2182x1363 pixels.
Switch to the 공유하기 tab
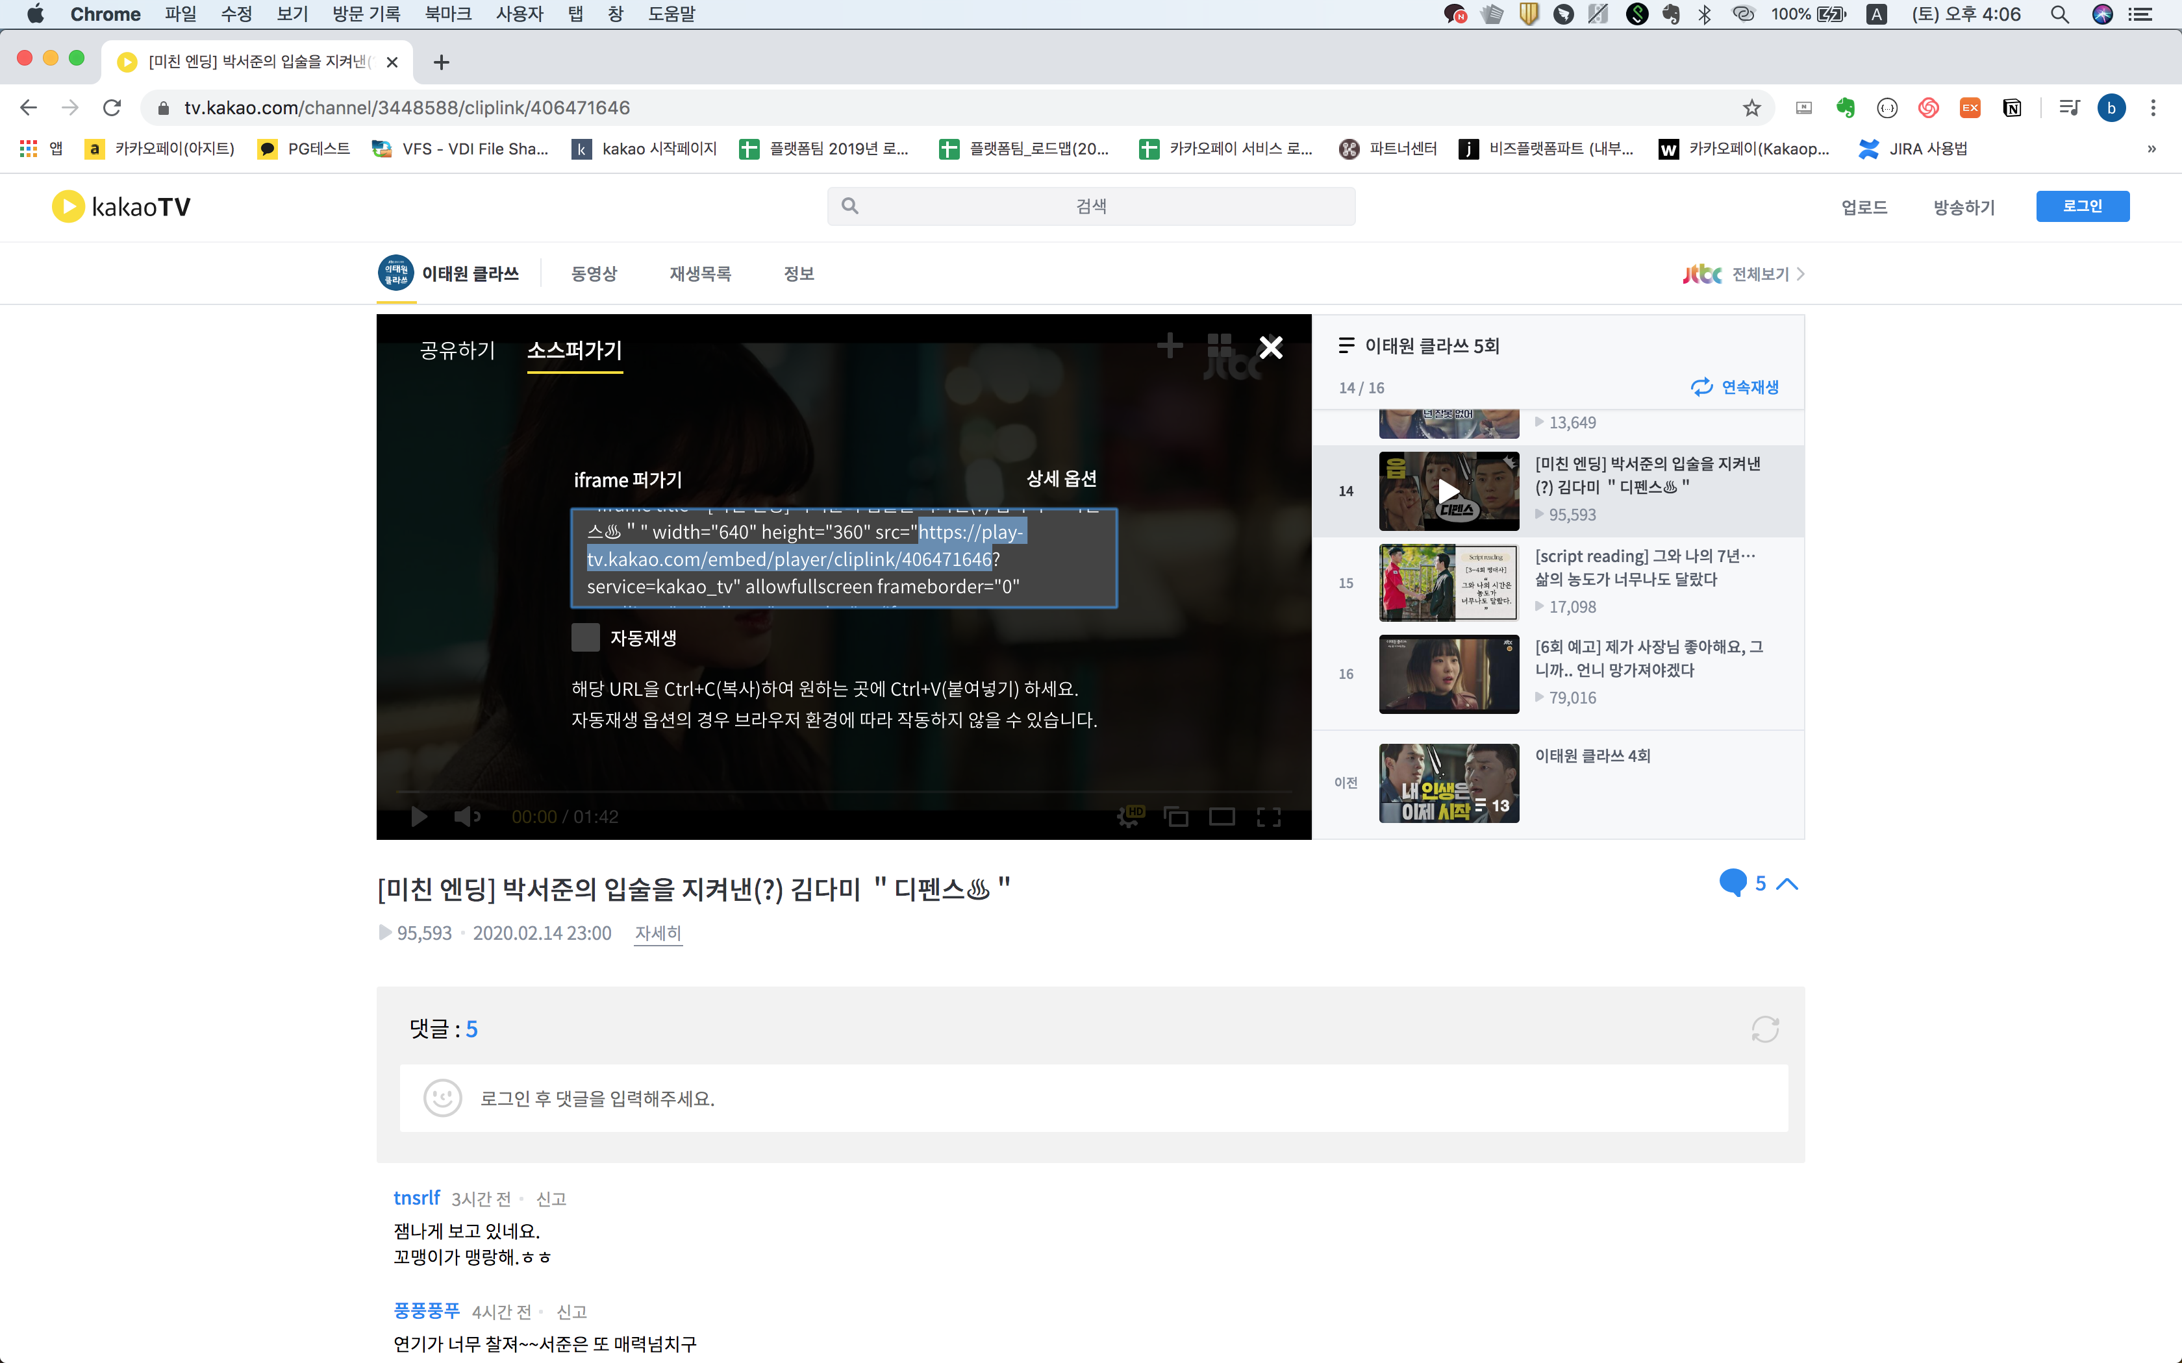click(457, 350)
